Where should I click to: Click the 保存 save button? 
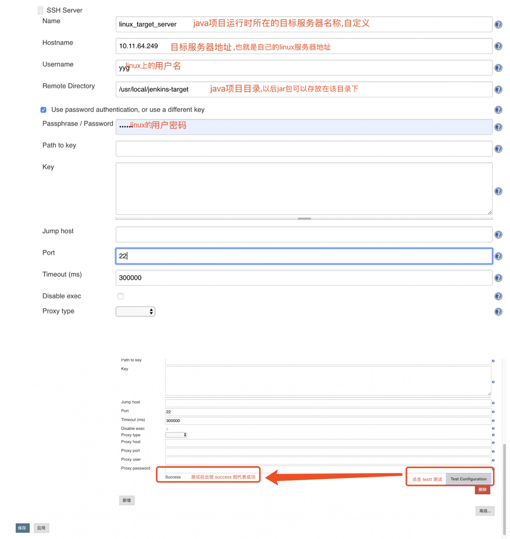23,528
